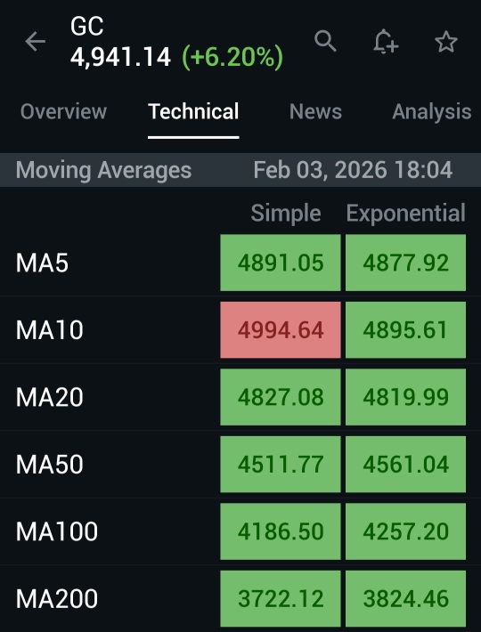The image size is (481, 632).
Task: Add GC to watchlist star icon
Action: 446,42
